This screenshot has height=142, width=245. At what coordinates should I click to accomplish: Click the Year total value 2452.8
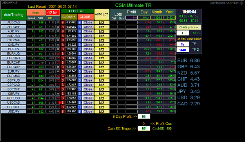(x=169, y=18)
